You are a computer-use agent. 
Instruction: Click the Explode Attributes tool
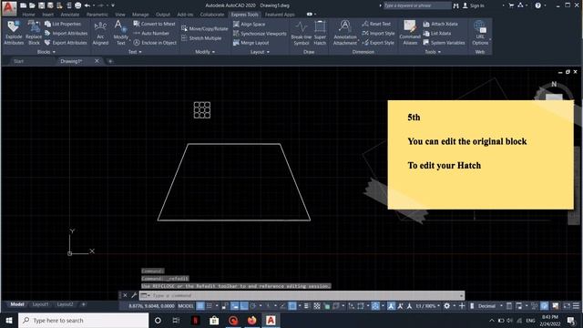(14, 33)
